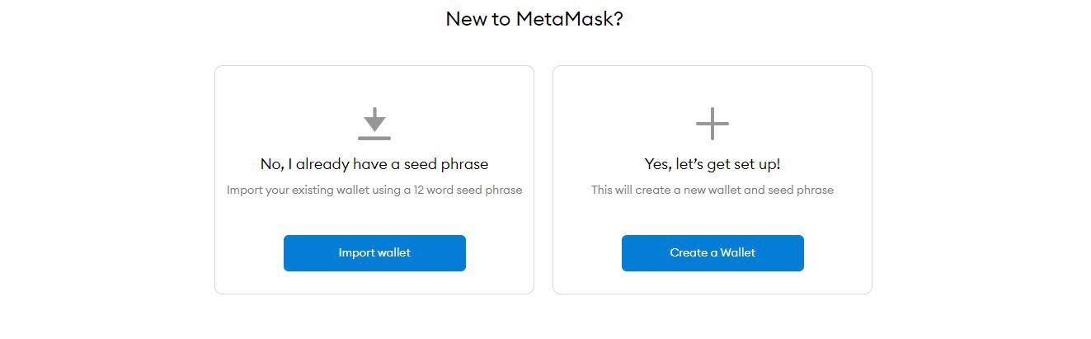Select the 'Import your existing wallet' description text
Screen dimensions: 1091x339
374,190
